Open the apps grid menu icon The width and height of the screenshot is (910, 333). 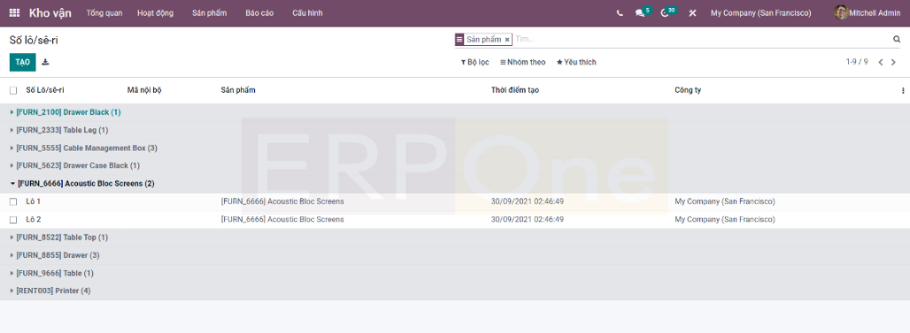pyautogui.click(x=14, y=12)
